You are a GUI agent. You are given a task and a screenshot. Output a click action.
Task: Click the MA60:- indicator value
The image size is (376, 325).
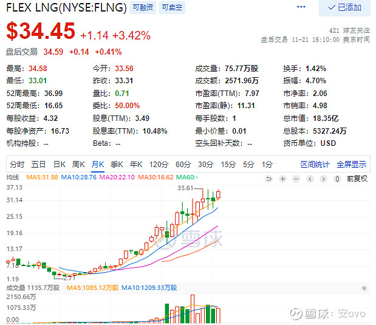[x=187, y=177]
